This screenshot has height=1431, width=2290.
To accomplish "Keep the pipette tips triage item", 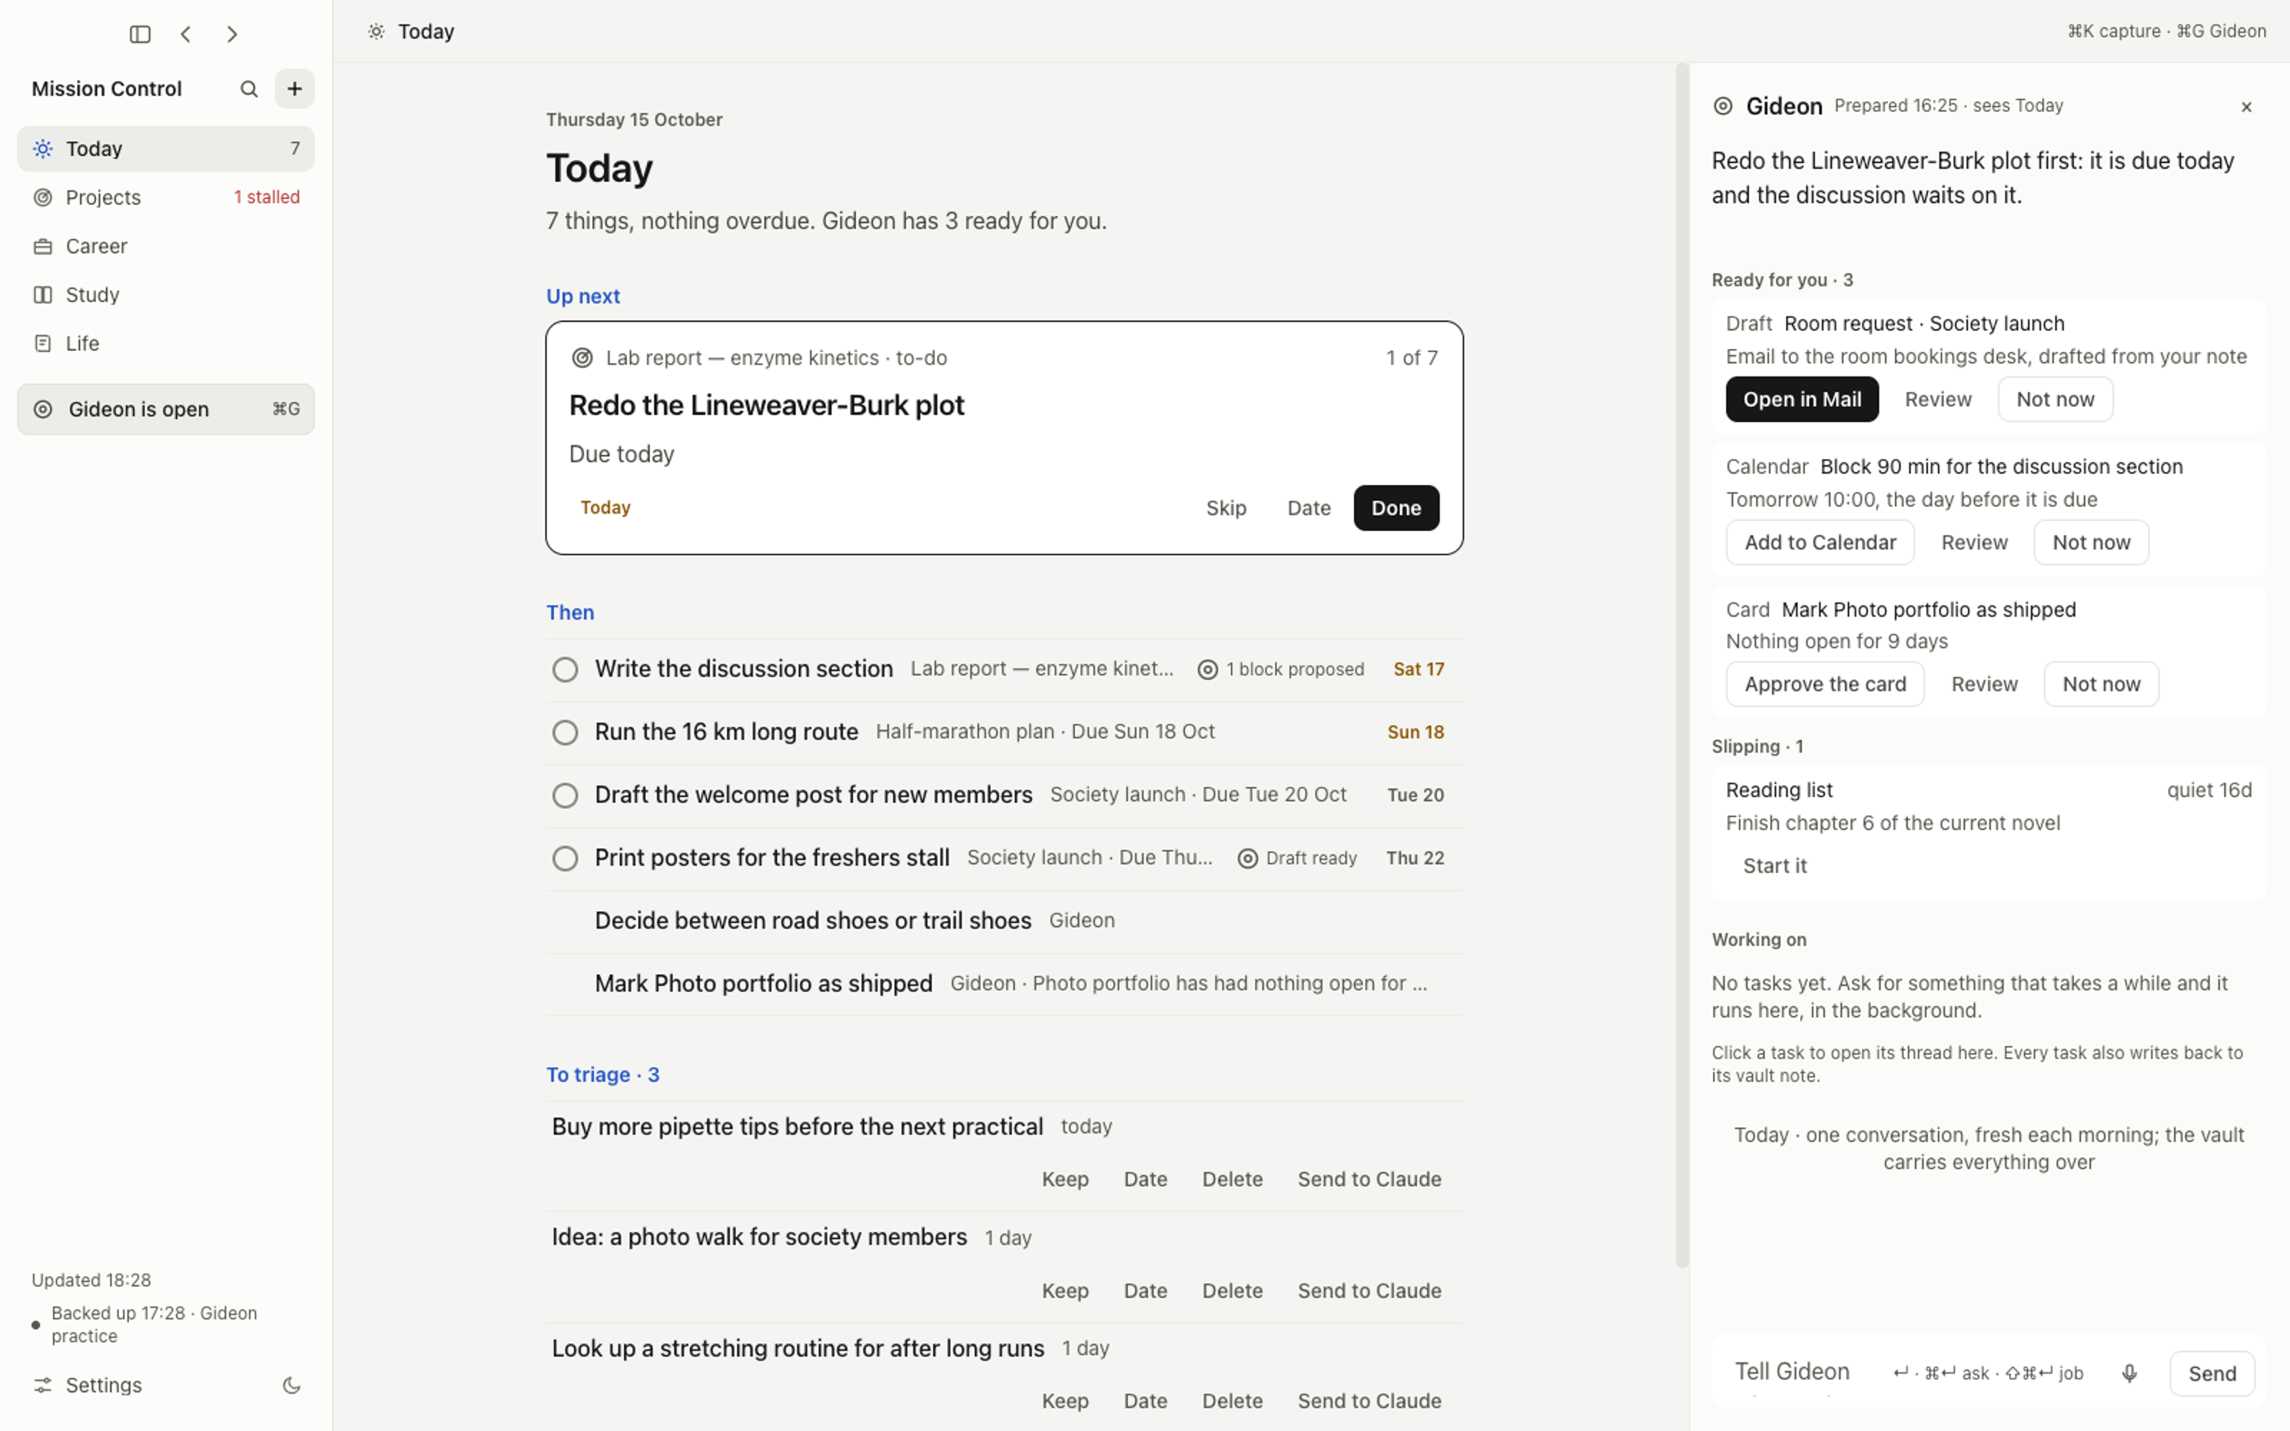I will [x=1065, y=1179].
